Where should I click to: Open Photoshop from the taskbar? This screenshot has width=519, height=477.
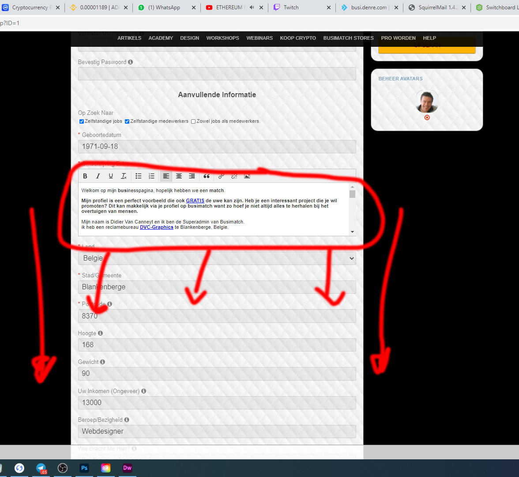click(84, 468)
